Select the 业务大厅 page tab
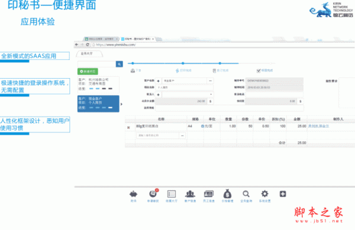Viewport: 355px width, 230px height. 89,54
